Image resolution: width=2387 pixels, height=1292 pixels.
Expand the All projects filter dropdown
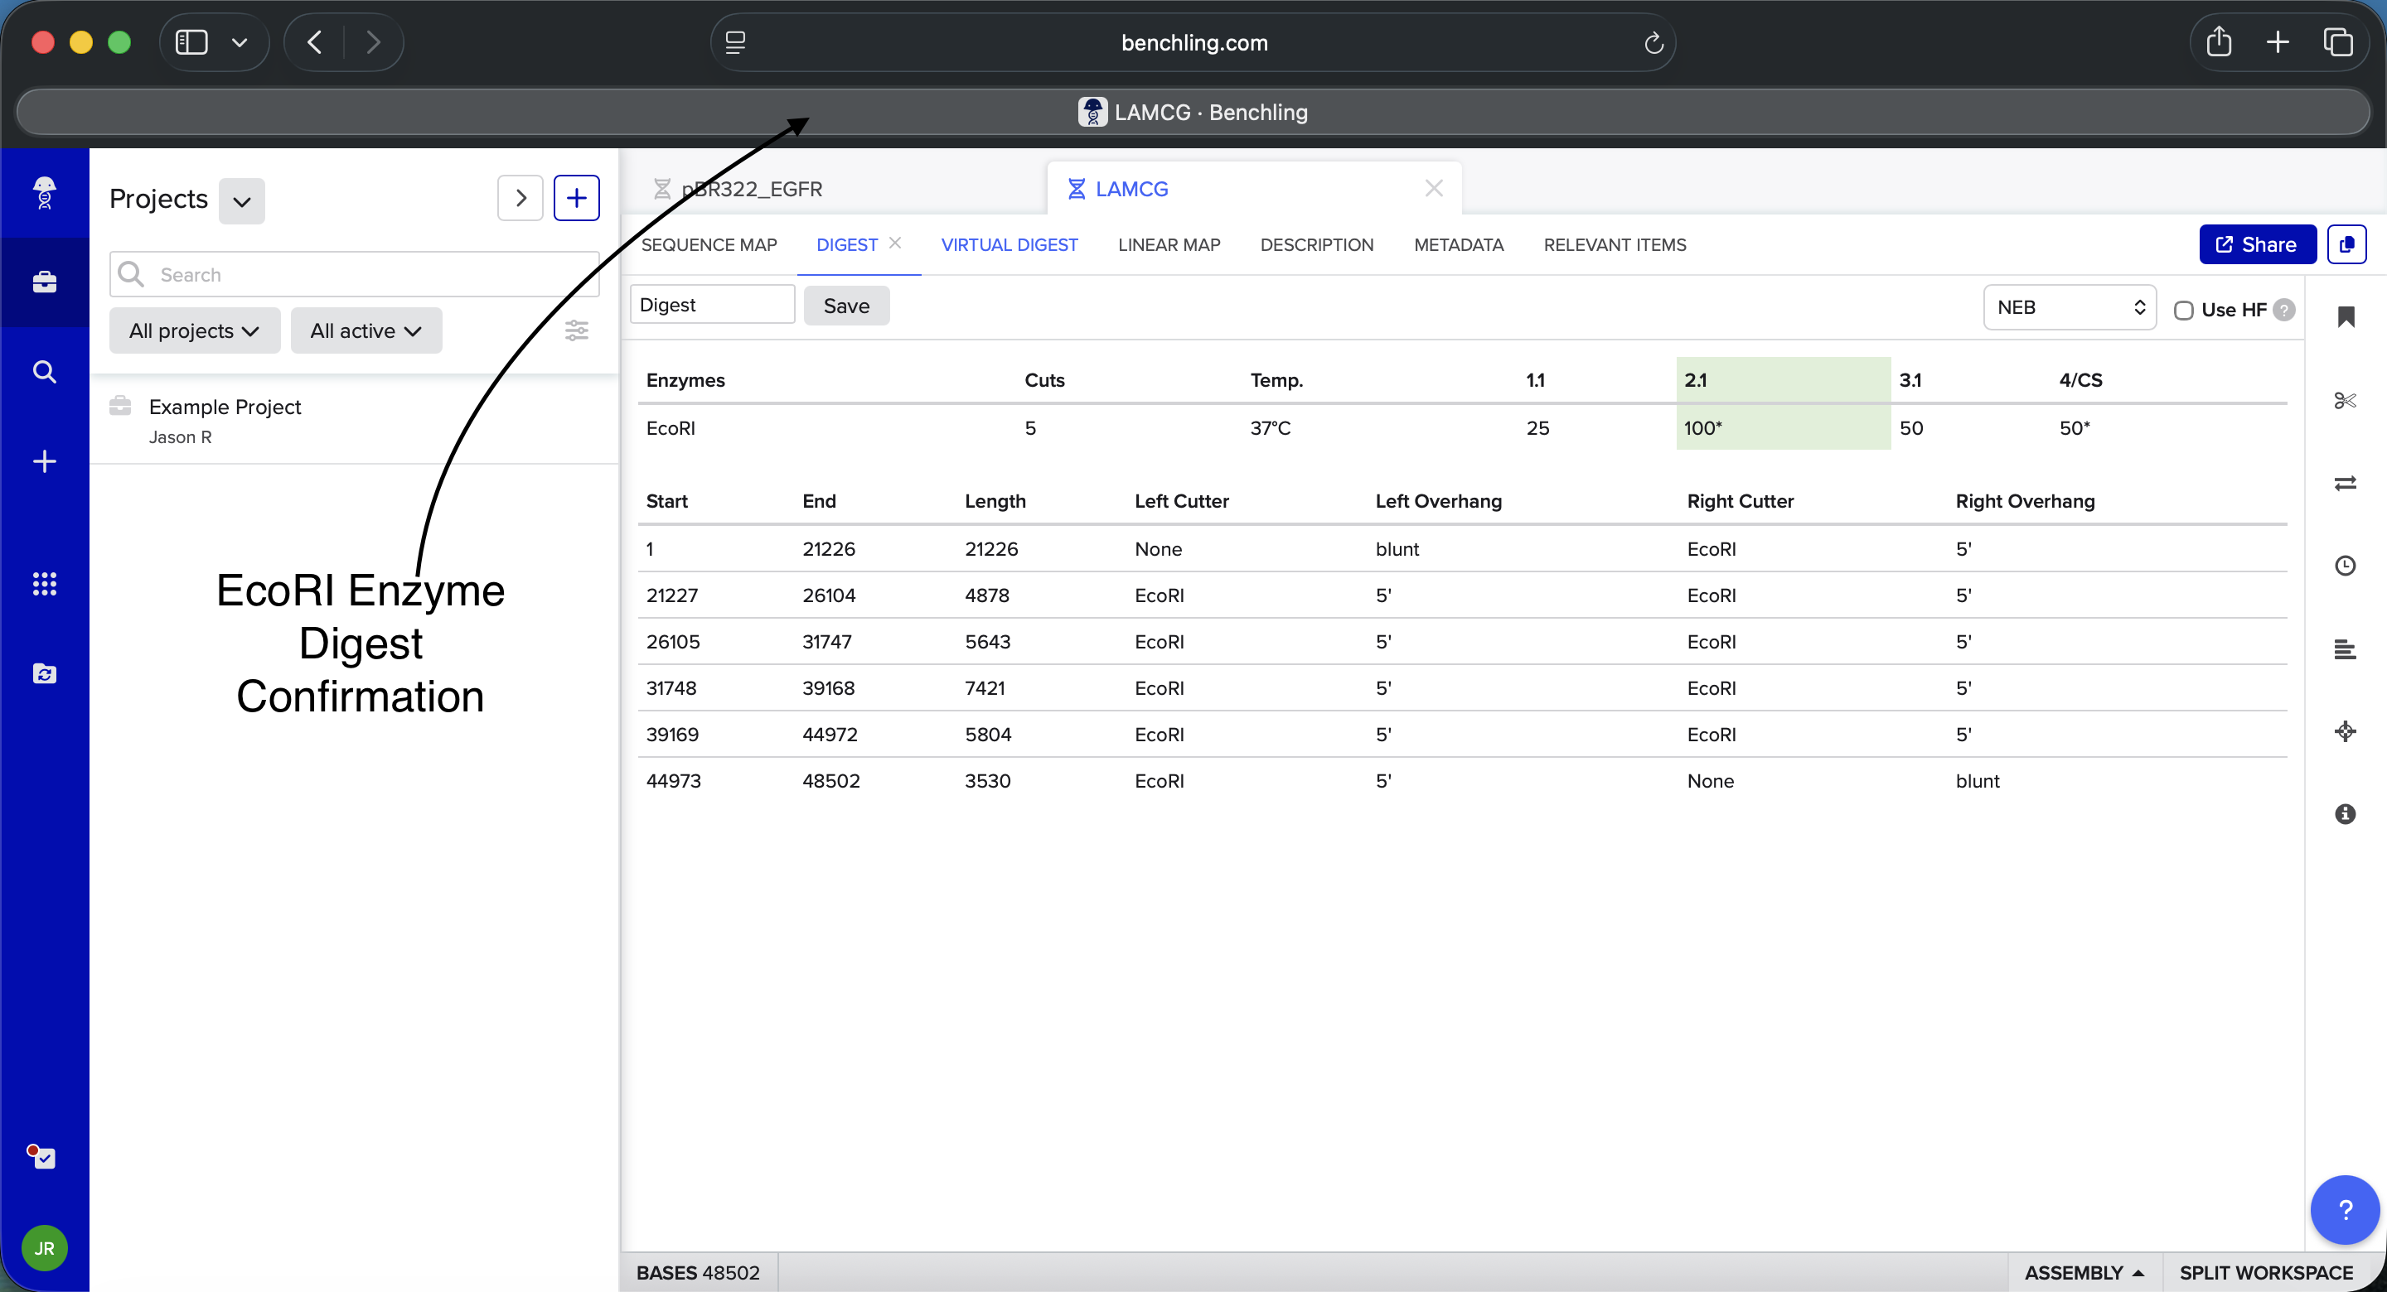(x=194, y=330)
